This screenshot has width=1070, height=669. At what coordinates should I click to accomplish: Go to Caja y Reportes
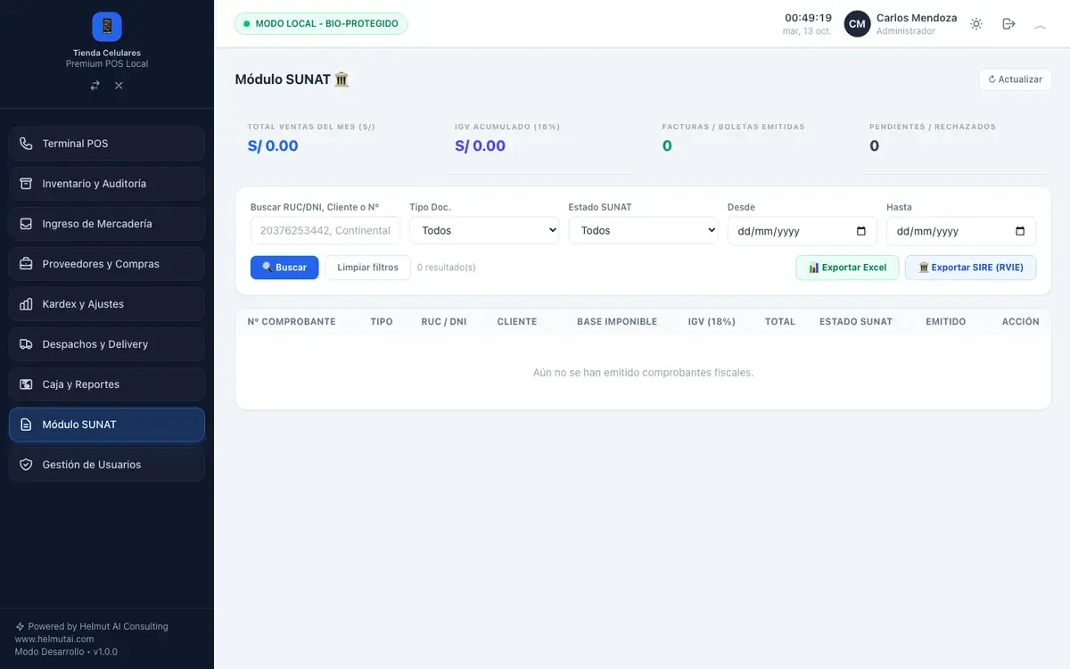pyautogui.click(x=107, y=384)
